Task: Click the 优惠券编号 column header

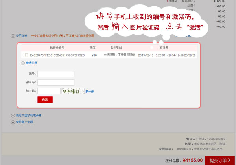Action: [x=57, y=47]
